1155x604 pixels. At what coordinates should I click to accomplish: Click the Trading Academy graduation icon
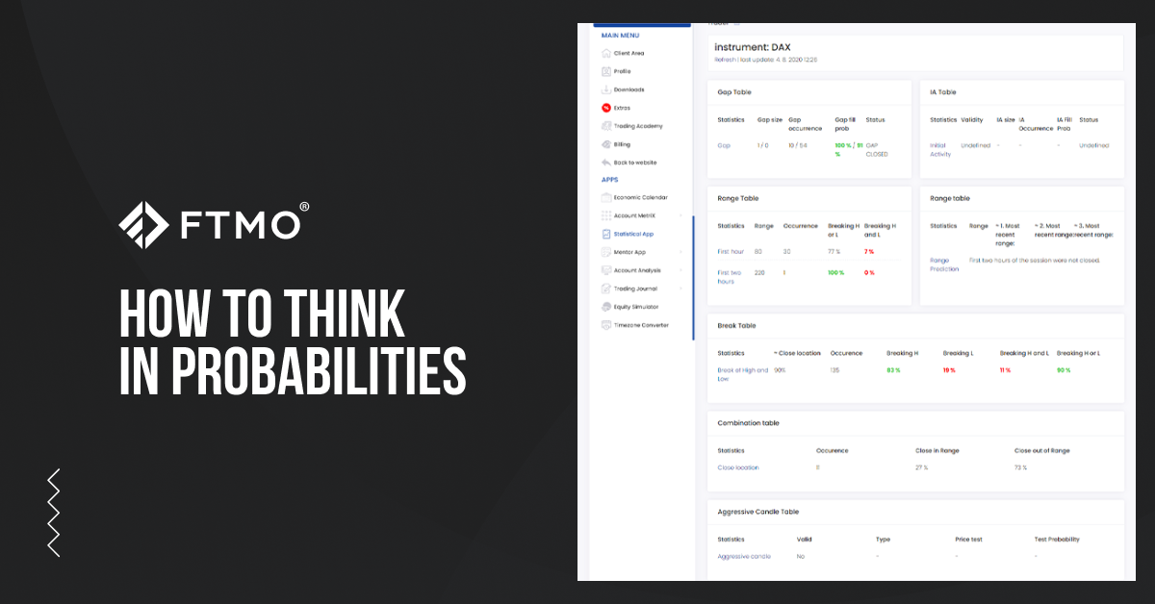pos(607,125)
